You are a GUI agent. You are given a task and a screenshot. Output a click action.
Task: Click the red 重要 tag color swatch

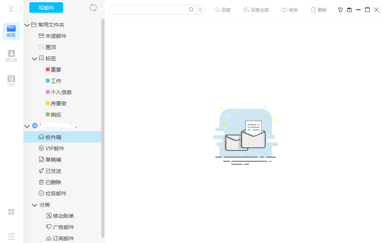48,69
